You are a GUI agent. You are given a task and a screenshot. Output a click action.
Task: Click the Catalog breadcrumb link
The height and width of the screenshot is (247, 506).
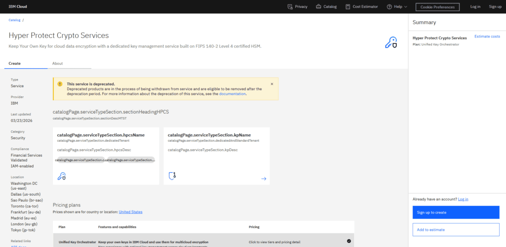(x=14, y=20)
